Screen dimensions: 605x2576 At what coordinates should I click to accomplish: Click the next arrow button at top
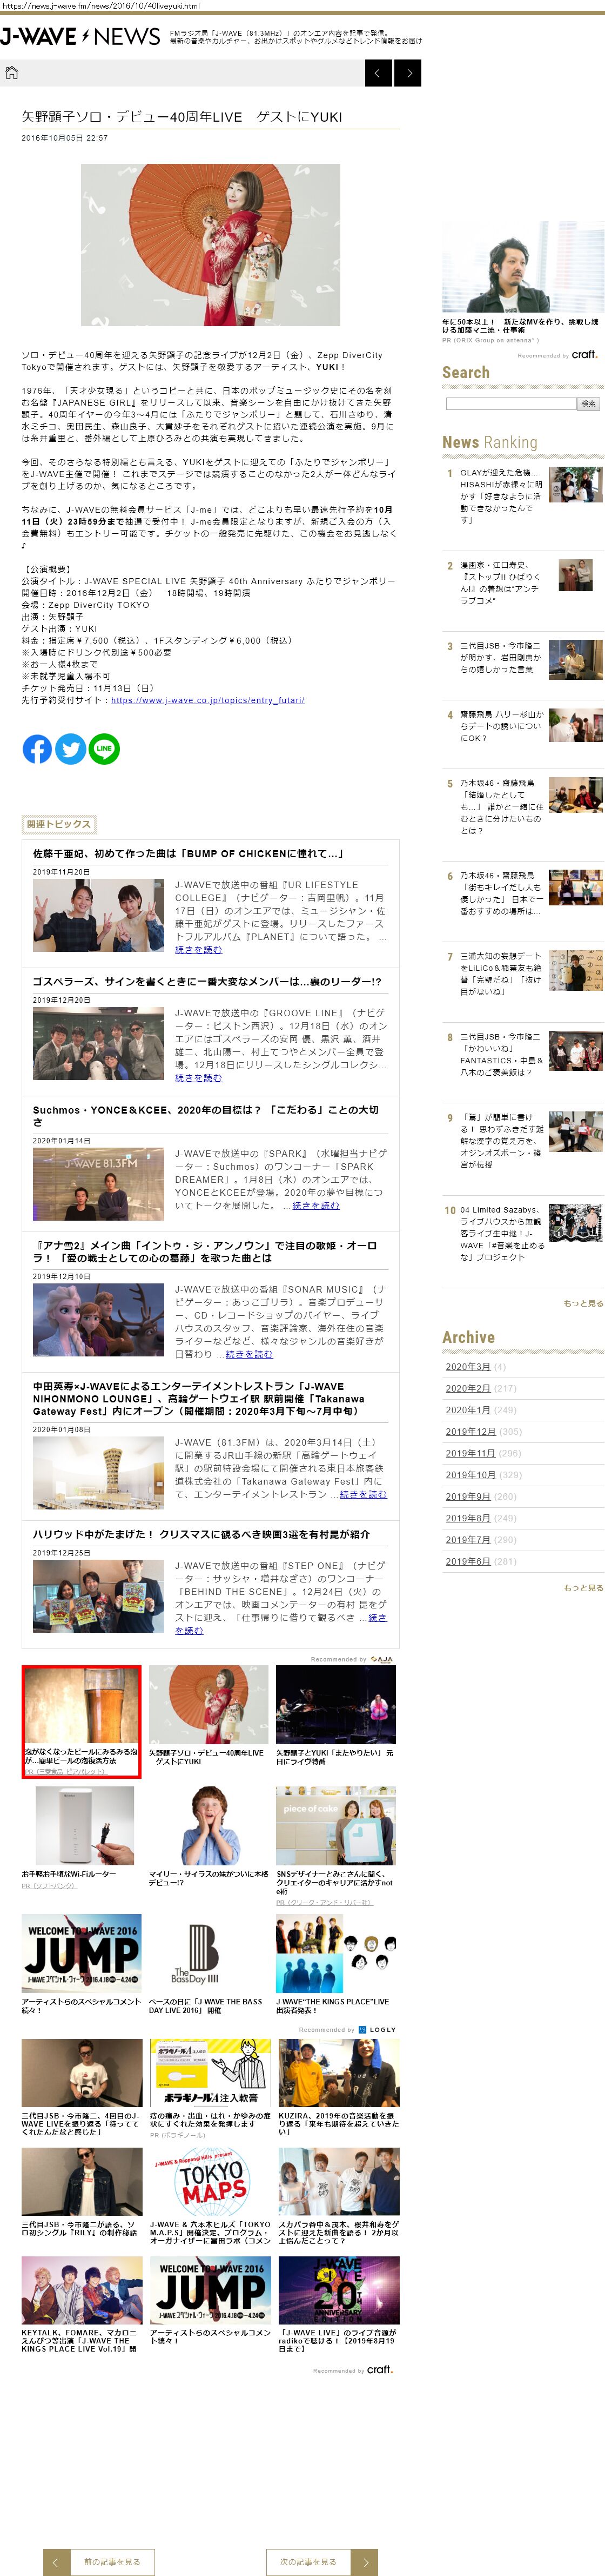[x=407, y=73]
